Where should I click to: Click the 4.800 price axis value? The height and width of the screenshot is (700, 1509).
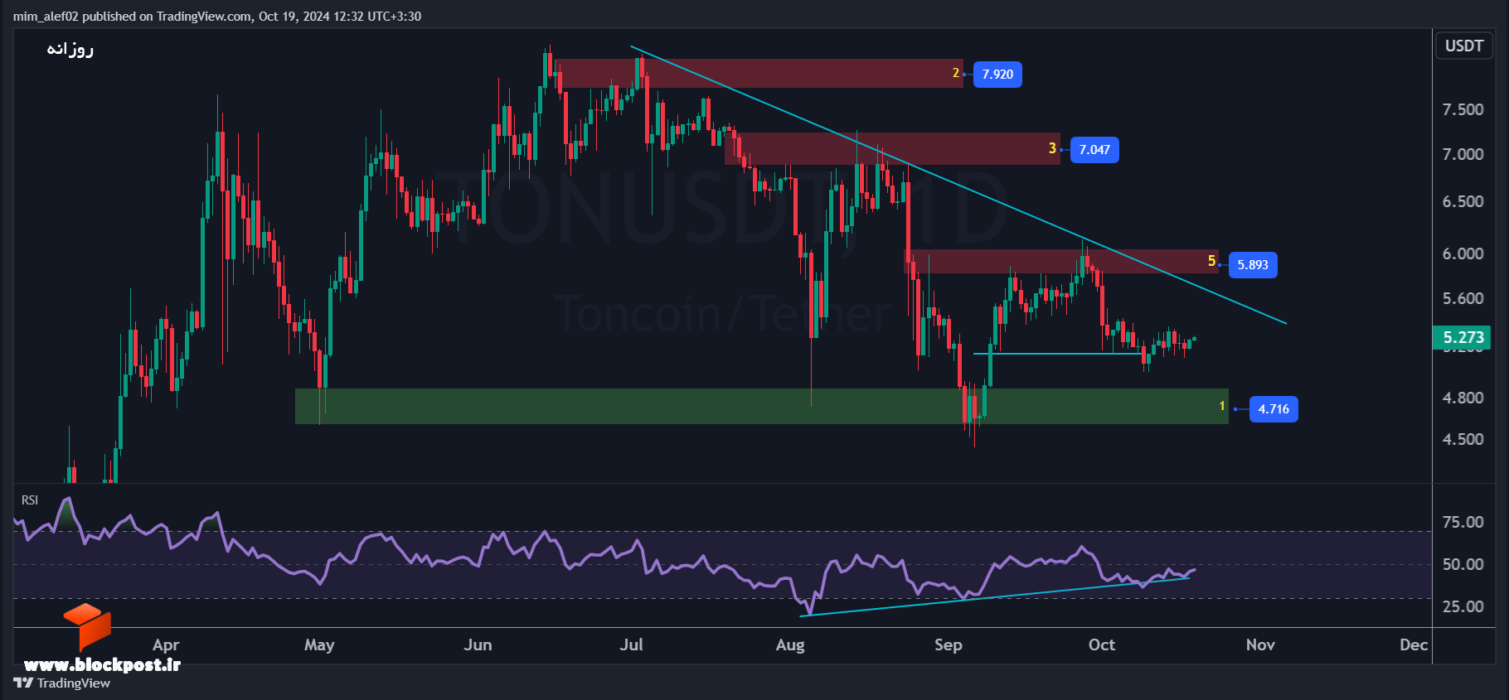pos(1463,398)
